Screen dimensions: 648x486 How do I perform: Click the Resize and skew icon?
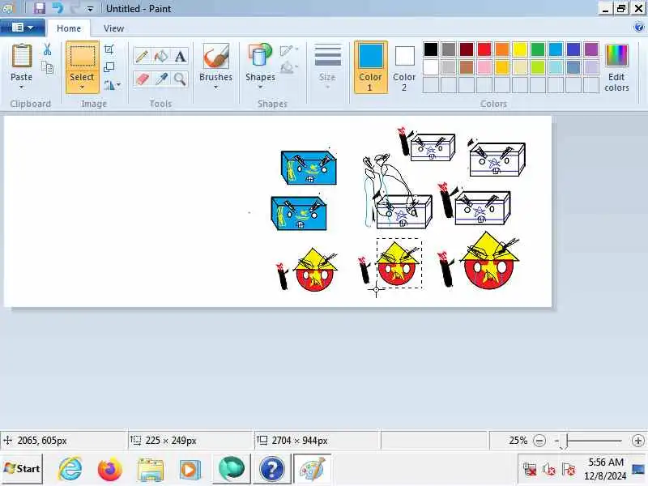[109, 67]
